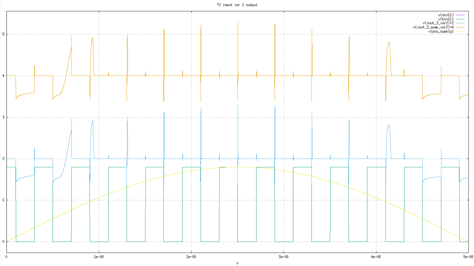Click the yellow pos_supply legend line sample
The width and height of the screenshot is (474, 266).
coord(460,31)
